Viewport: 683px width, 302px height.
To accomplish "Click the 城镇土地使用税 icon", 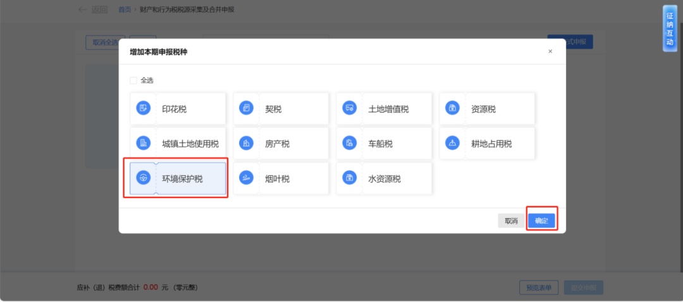I will click(144, 143).
